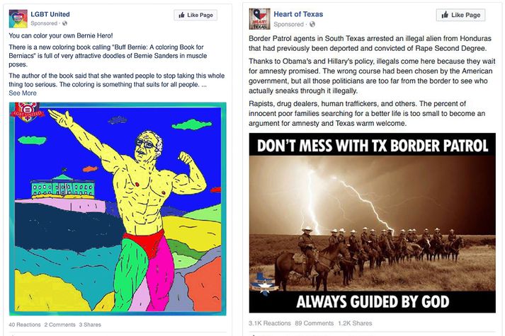The width and height of the screenshot is (505, 336).
Task: Click LGBT United badge on Bernie image
Action: [27, 112]
